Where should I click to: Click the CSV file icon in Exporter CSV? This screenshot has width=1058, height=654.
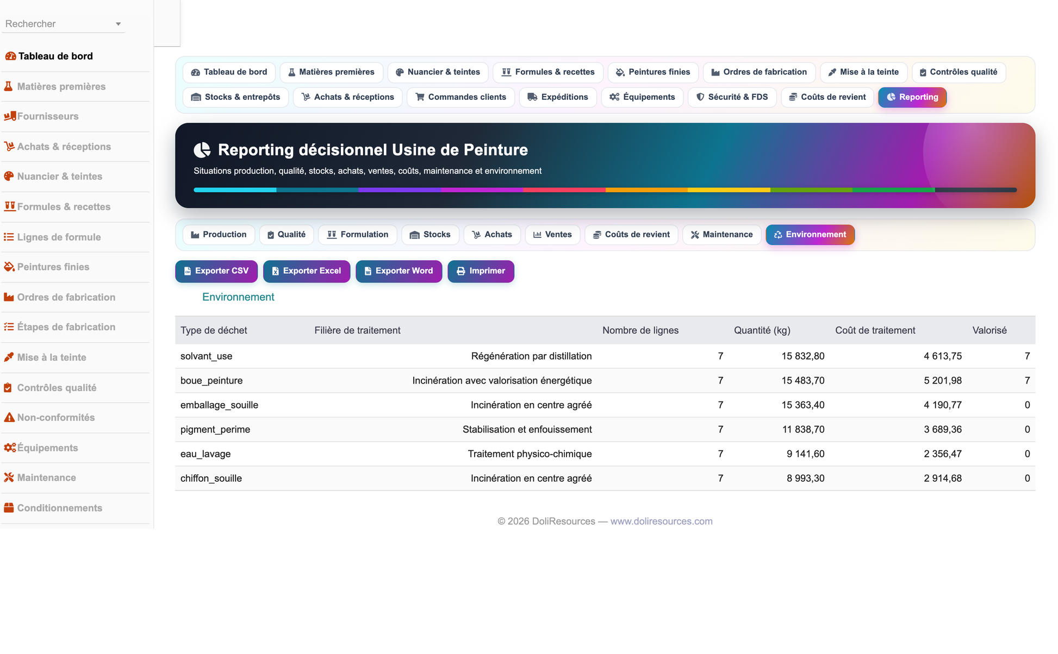(x=188, y=271)
